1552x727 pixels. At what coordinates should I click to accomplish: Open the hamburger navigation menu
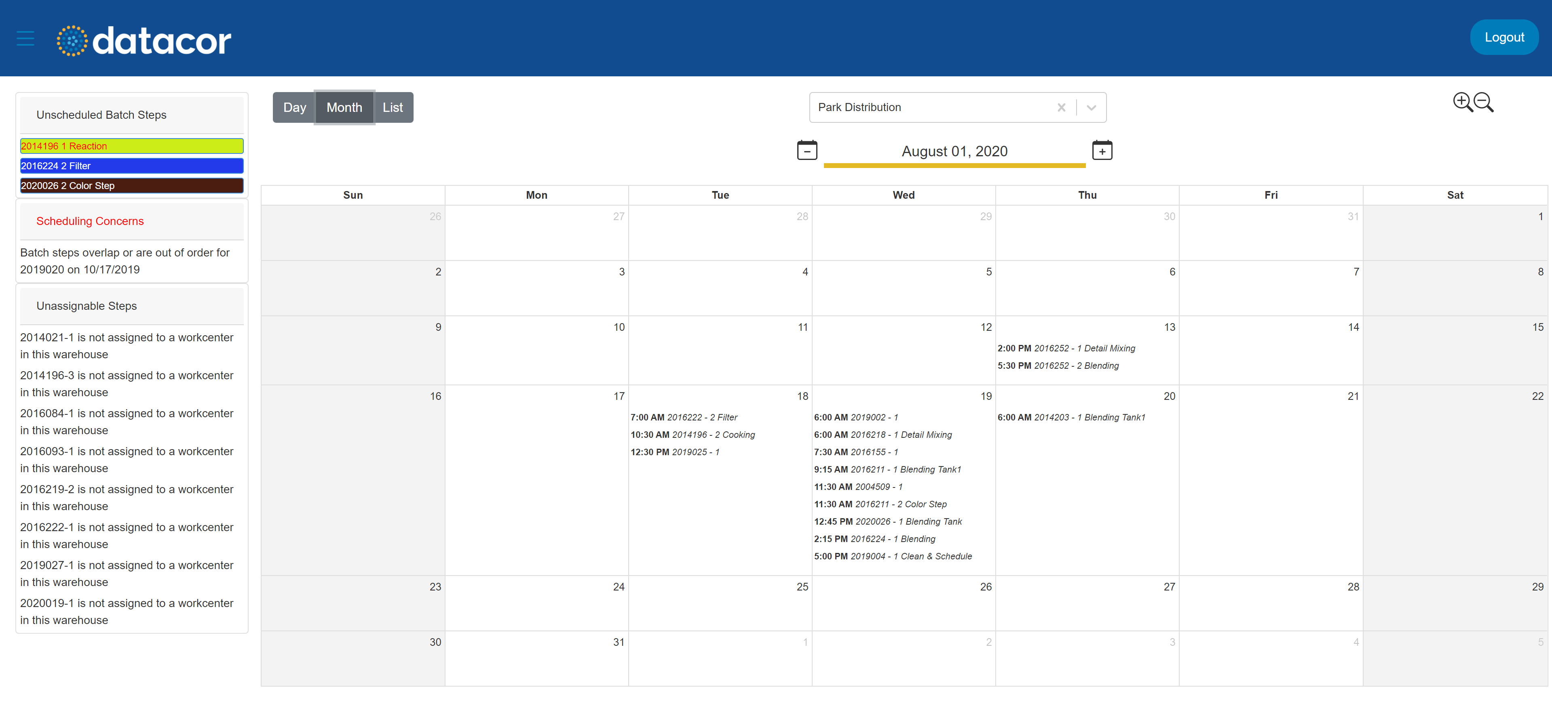pos(25,38)
